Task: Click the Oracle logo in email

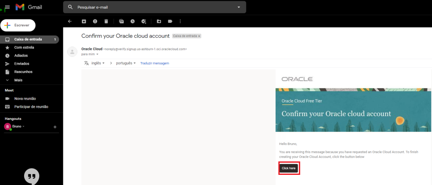Action: (297, 79)
